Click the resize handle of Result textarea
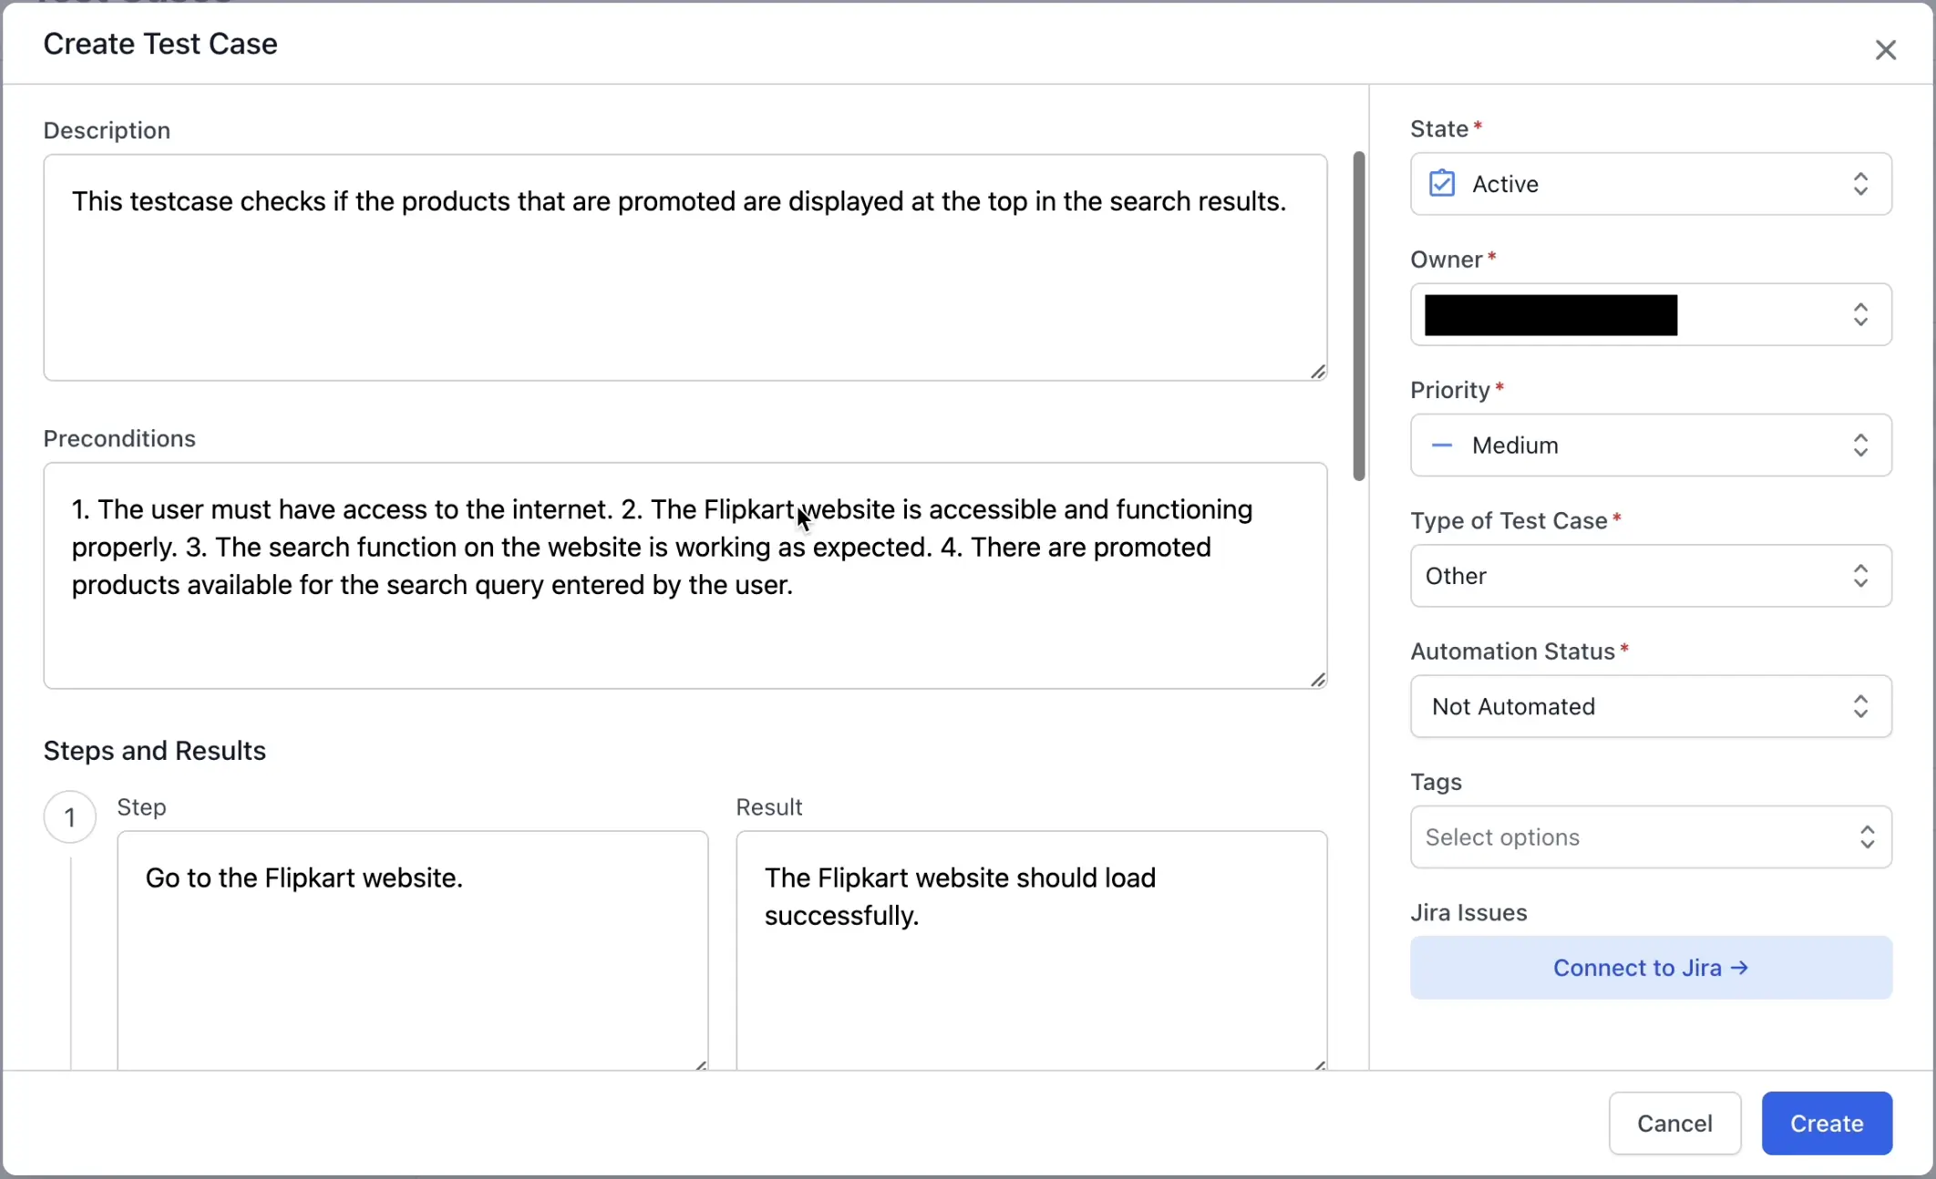Screen dimensions: 1936x1179 (x=1319, y=1064)
